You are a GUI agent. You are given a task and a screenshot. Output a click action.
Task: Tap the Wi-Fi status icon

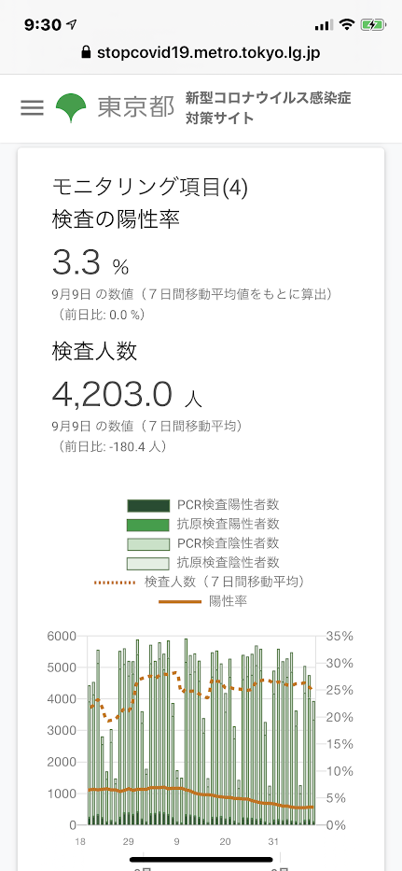[x=348, y=24]
